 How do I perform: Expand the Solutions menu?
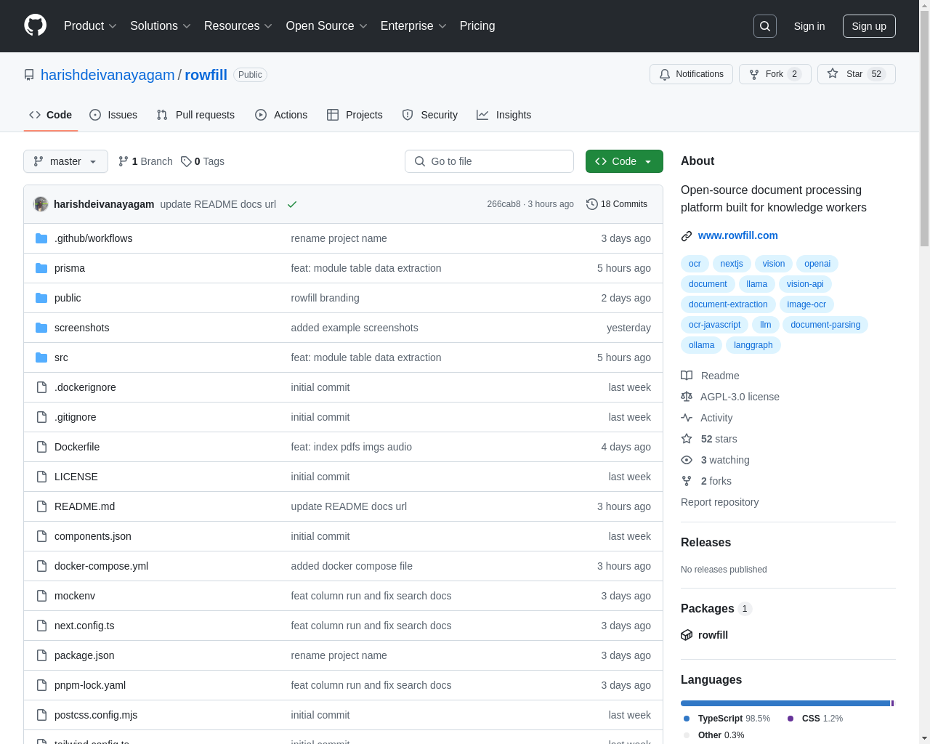click(161, 26)
